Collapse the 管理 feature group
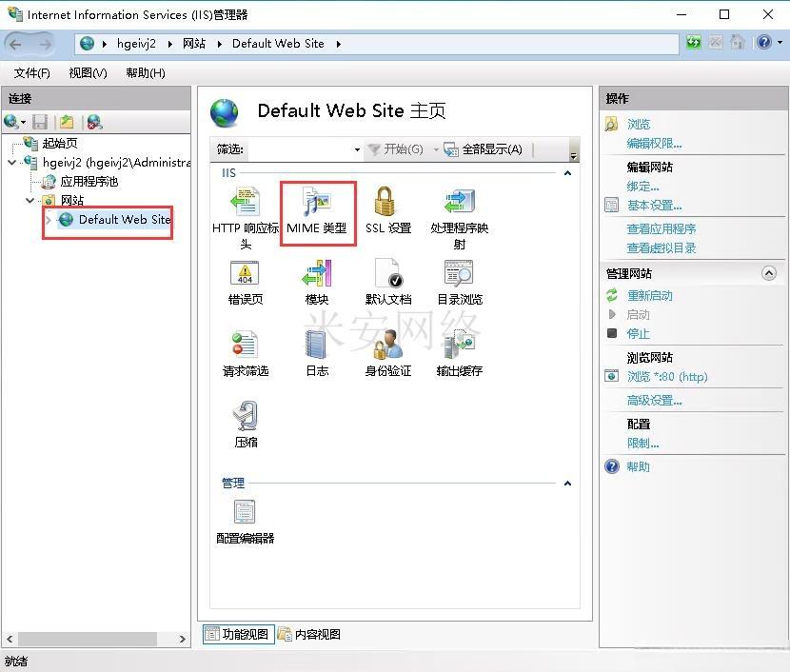 pos(568,484)
